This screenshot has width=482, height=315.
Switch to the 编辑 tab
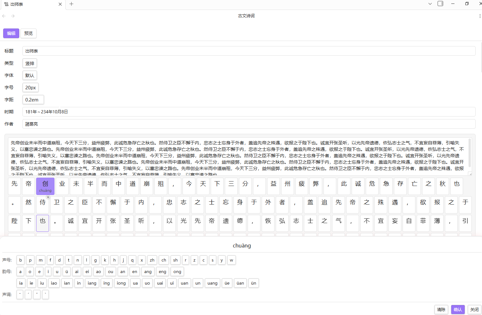click(x=11, y=33)
